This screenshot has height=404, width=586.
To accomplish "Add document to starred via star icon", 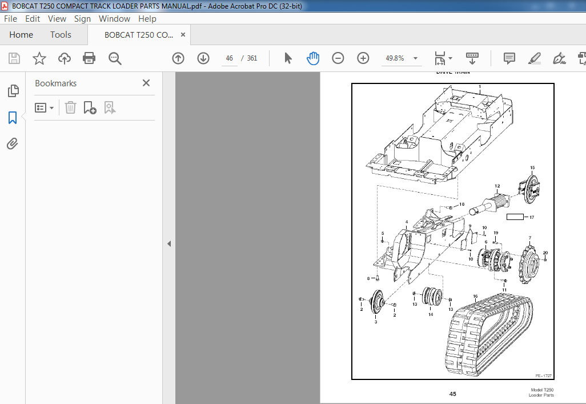I will pos(39,58).
